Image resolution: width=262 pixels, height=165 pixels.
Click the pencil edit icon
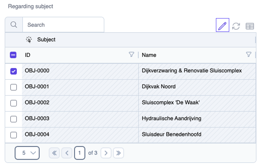tap(222, 25)
